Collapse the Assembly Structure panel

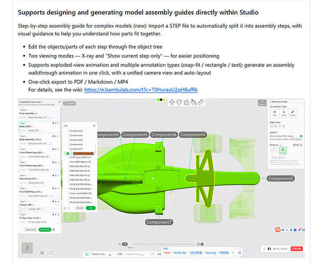click(59, 102)
